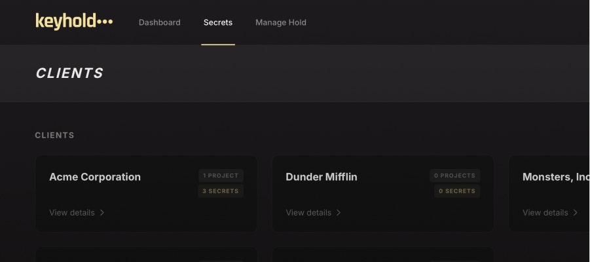Go to Manage Hold tab
The image size is (590, 262).
281,22
